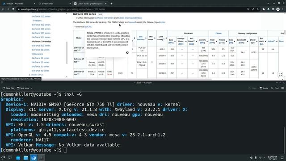Click the sidebar contents vertical scrollbar
This screenshot has height=161, width=286.
click(x=67, y=53)
